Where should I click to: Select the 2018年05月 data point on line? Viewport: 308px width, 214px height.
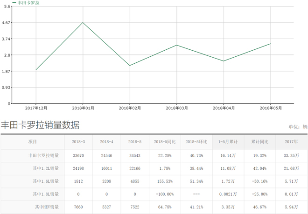click(271, 43)
